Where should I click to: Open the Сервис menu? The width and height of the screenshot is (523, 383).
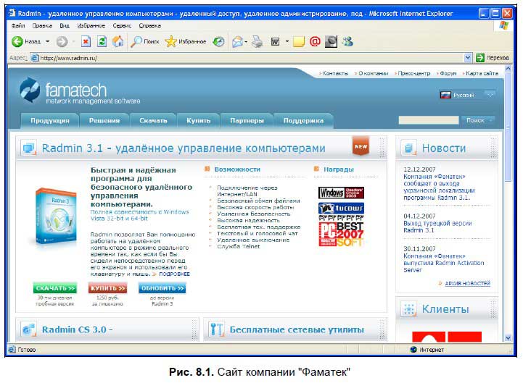click(x=122, y=25)
